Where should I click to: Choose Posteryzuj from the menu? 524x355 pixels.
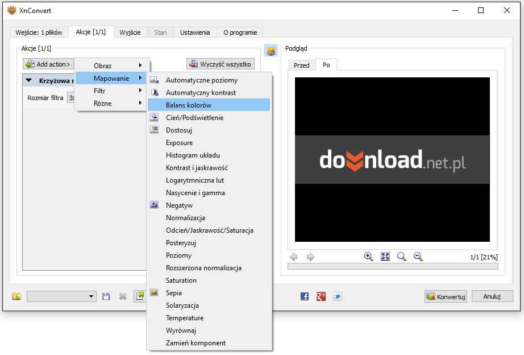pos(209,243)
